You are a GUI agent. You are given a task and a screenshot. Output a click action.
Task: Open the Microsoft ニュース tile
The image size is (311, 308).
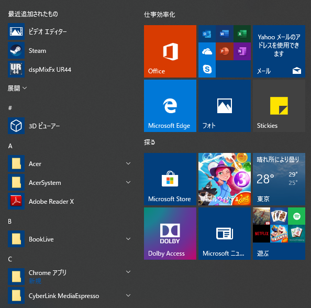(x=225, y=234)
